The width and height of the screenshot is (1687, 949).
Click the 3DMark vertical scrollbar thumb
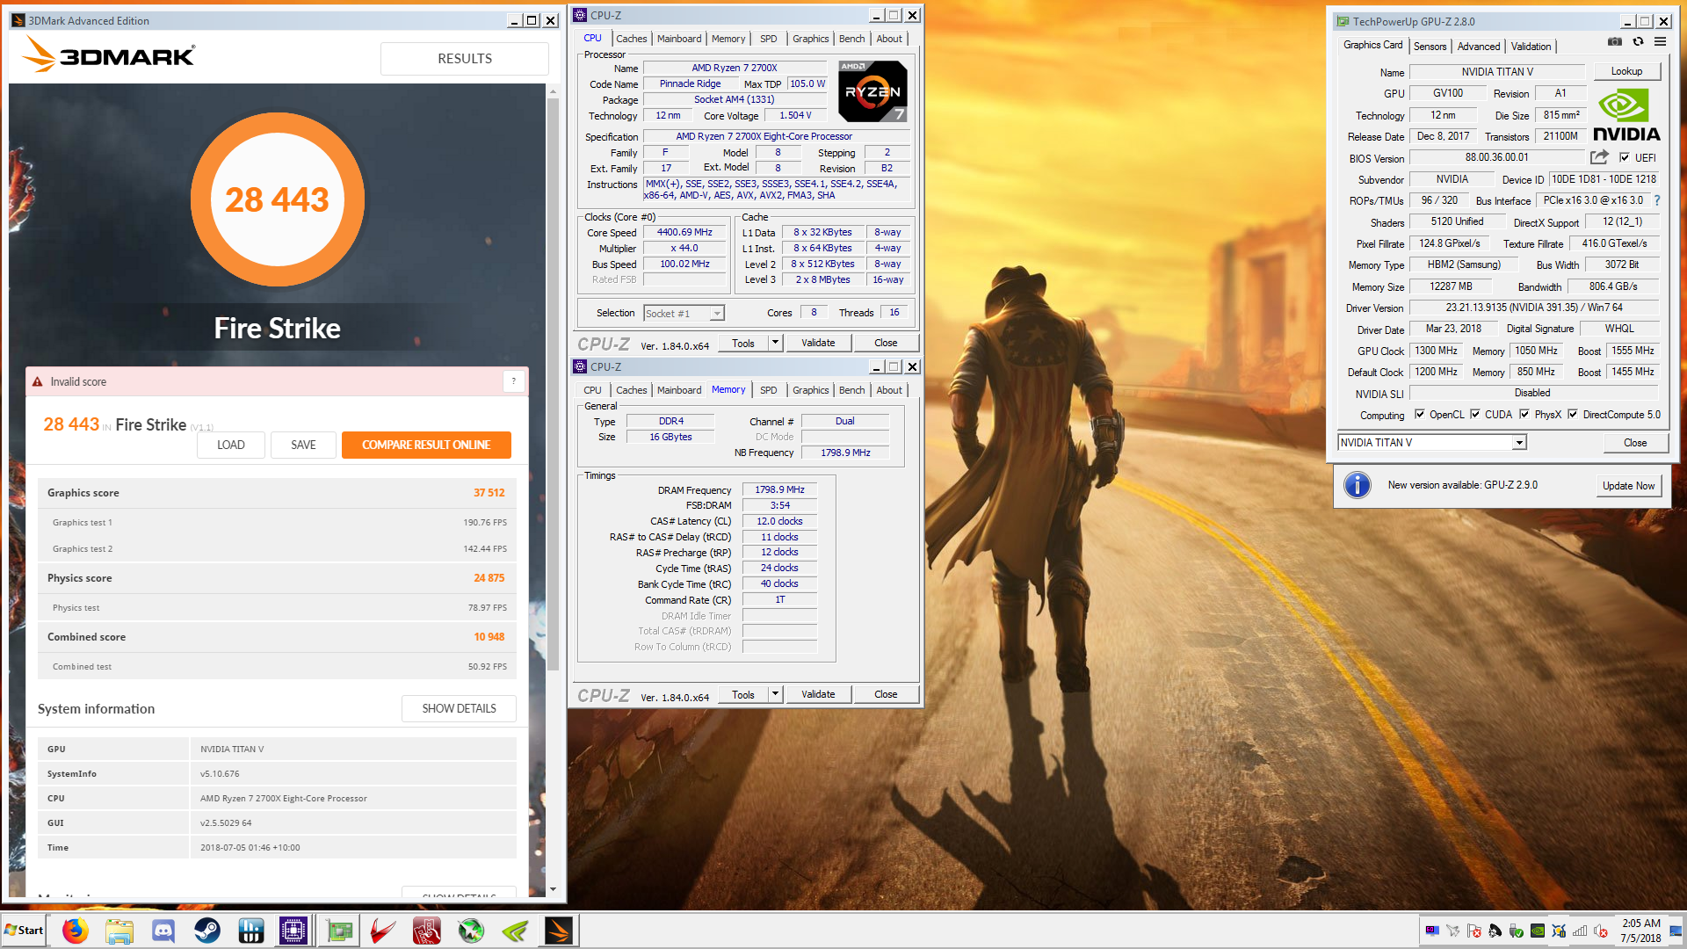pyautogui.click(x=553, y=385)
